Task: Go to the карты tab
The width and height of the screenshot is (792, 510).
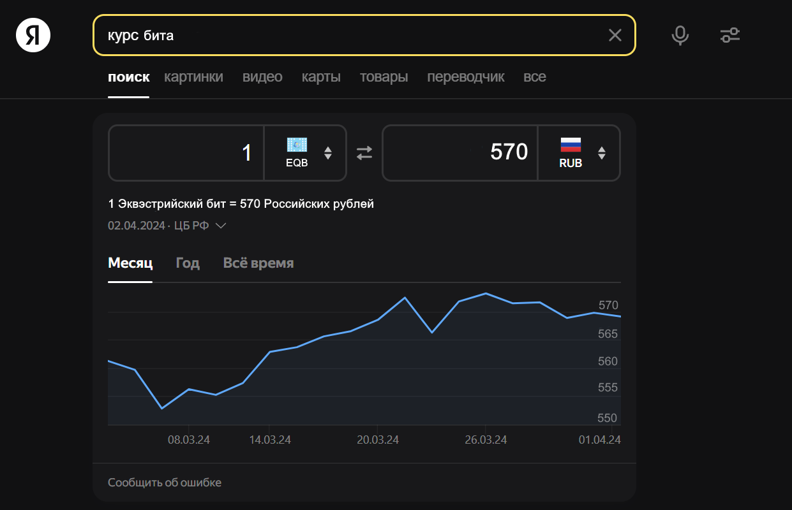Action: tap(321, 77)
